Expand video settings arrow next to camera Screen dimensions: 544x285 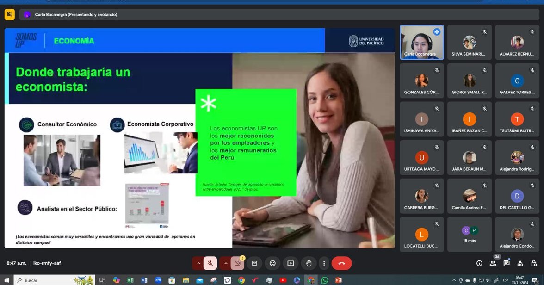(225, 263)
